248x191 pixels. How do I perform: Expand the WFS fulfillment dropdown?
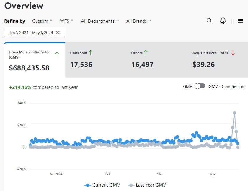click(x=66, y=21)
